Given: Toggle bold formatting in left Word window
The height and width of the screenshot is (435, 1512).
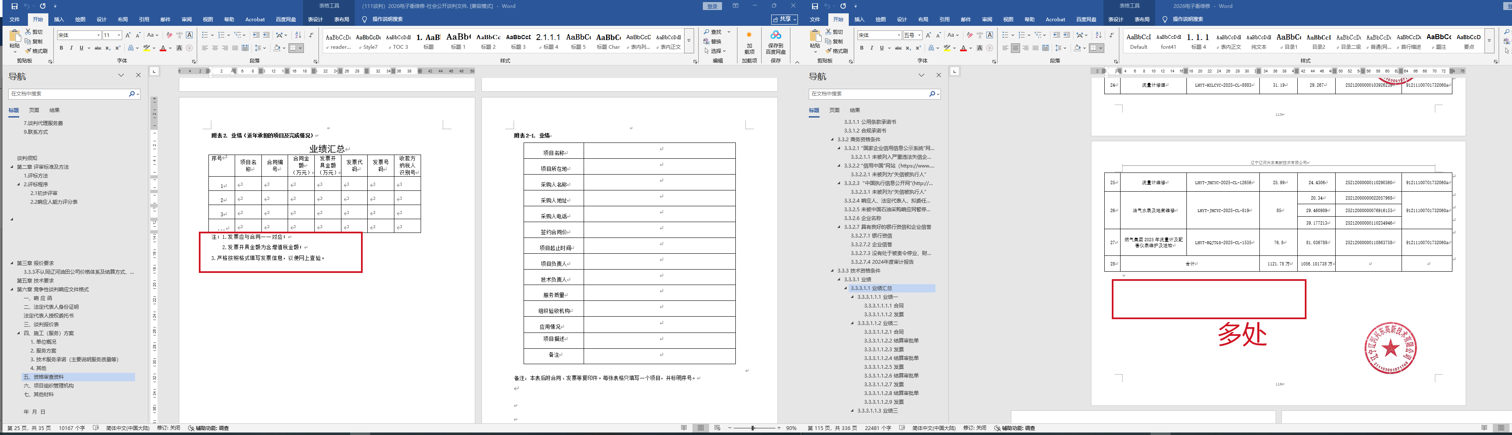Looking at the screenshot, I should click(61, 48).
